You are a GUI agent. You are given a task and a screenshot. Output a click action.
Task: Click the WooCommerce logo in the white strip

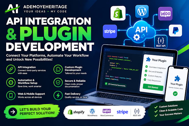click(107, 112)
